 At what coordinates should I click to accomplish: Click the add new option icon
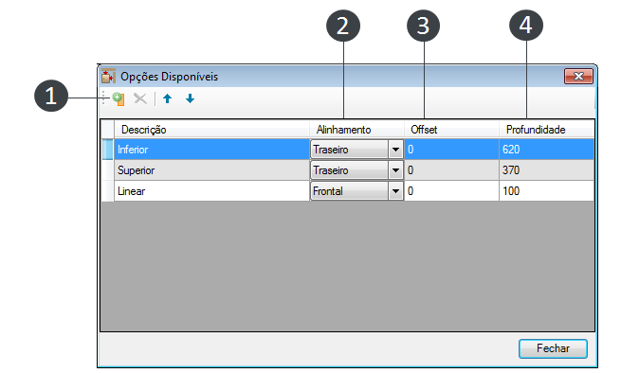(119, 98)
